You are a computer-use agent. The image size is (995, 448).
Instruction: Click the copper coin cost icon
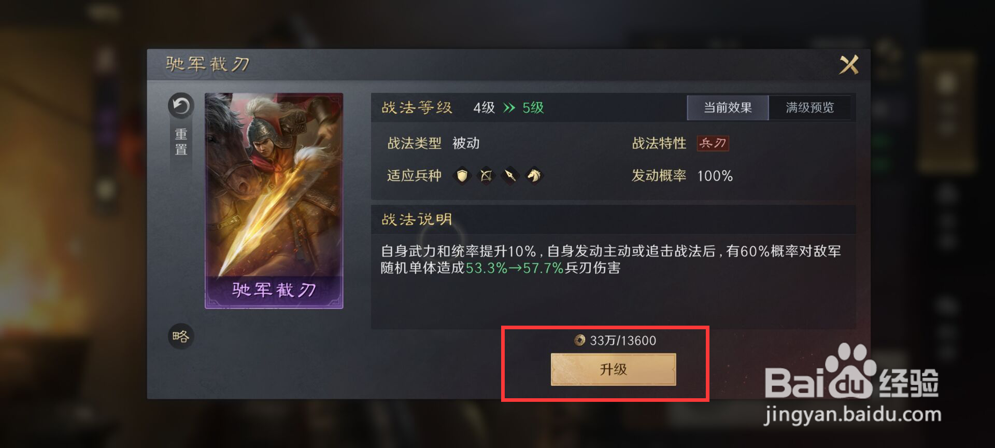coord(580,340)
